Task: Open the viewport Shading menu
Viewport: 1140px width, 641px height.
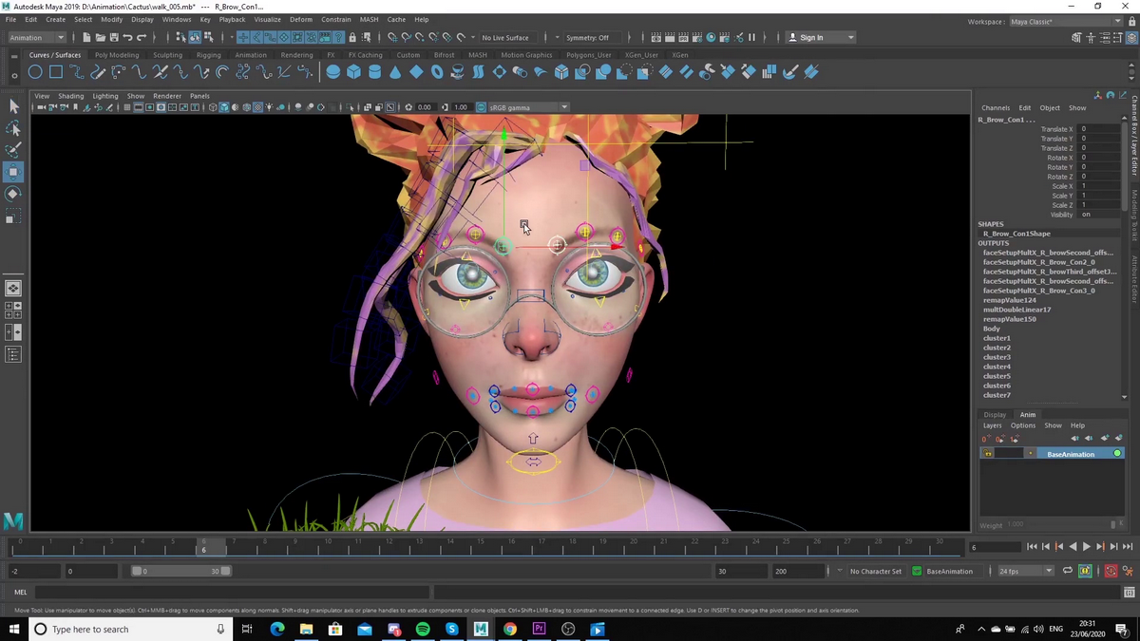Action: point(70,96)
